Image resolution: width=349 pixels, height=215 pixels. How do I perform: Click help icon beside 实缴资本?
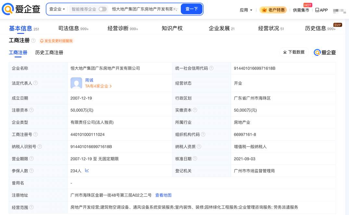[195, 110]
